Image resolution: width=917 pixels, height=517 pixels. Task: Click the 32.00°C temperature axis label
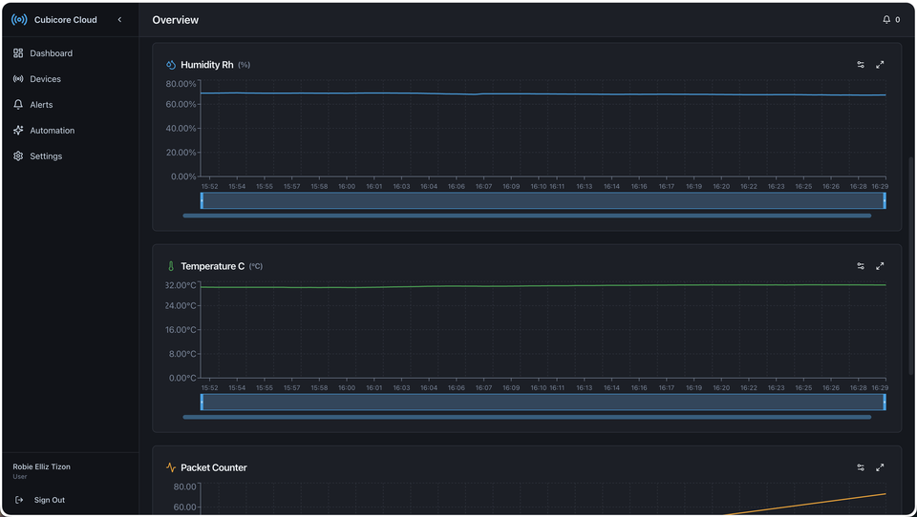pos(181,285)
